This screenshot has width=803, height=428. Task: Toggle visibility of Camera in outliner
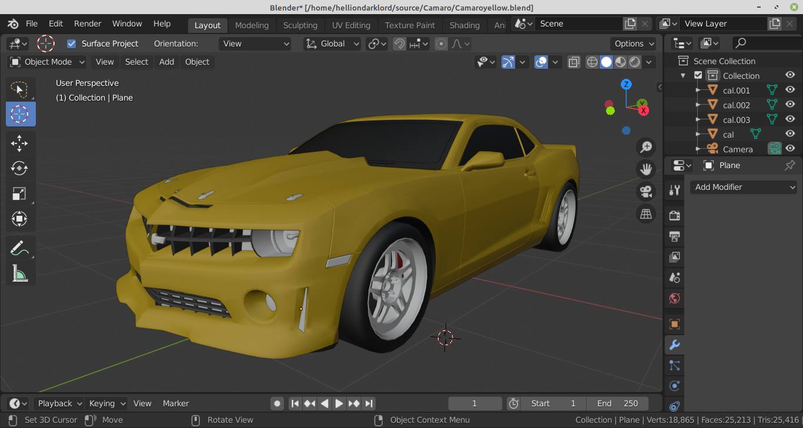click(790, 149)
